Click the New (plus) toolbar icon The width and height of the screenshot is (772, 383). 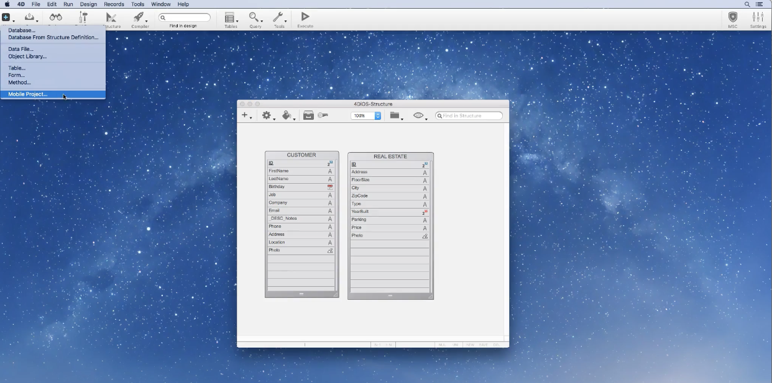tap(6, 17)
